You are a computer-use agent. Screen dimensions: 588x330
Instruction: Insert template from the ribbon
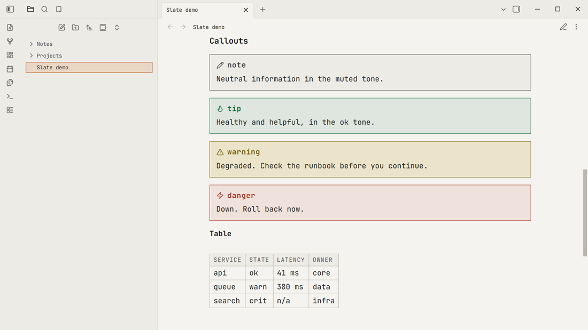point(10,82)
